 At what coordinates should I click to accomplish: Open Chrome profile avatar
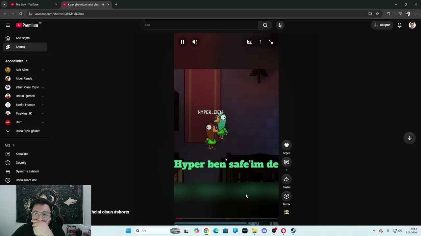[x=408, y=14]
